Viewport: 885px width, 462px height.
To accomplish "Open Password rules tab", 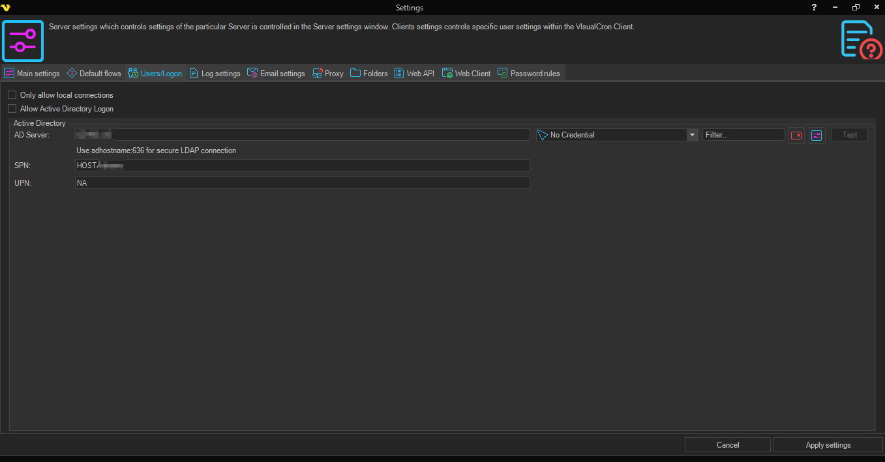I will click(529, 74).
